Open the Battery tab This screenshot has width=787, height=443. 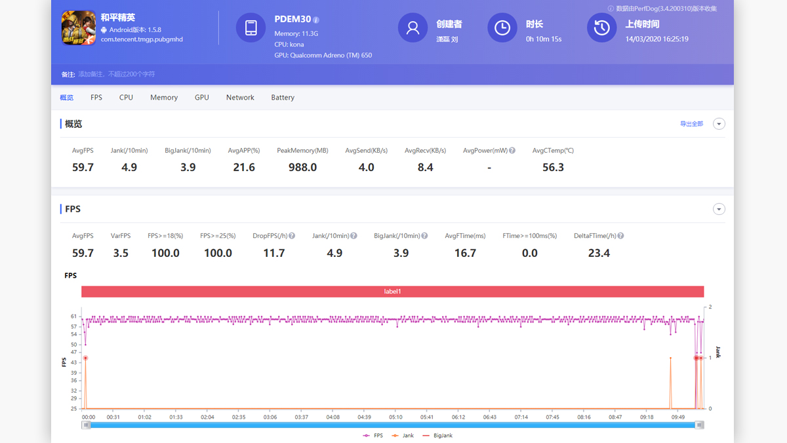[282, 97]
